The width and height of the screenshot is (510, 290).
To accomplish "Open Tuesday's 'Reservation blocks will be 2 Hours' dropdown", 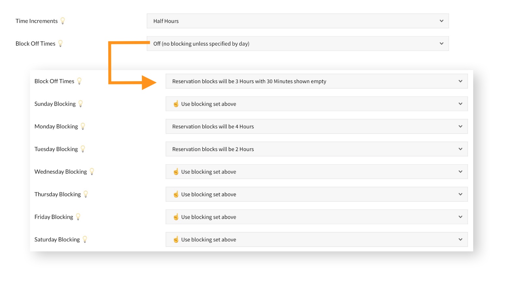I will [316, 149].
